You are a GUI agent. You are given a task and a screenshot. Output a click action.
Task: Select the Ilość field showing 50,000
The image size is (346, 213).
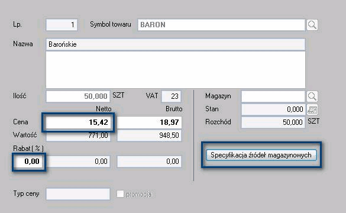point(78,96)
